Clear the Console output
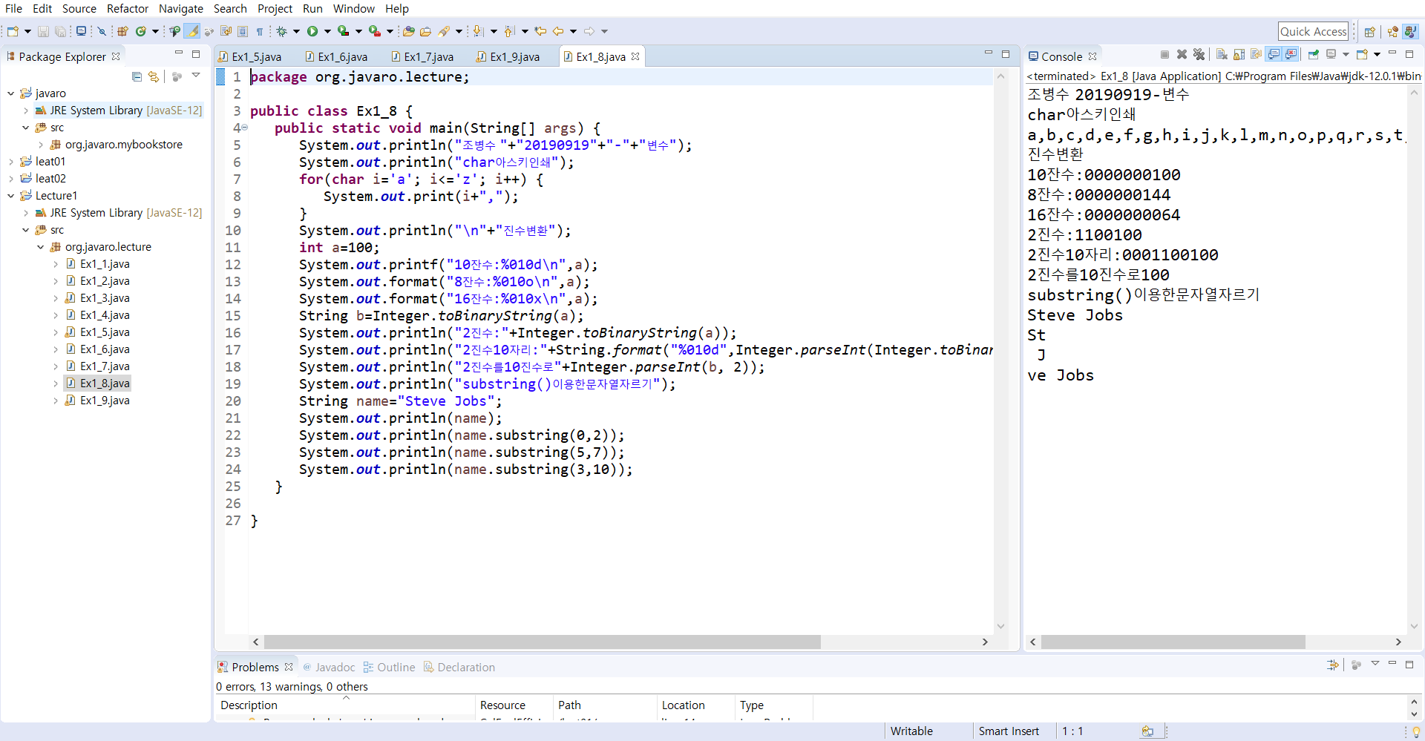The width and height of the screenshot is (1425, 741). pos(1222,54)
